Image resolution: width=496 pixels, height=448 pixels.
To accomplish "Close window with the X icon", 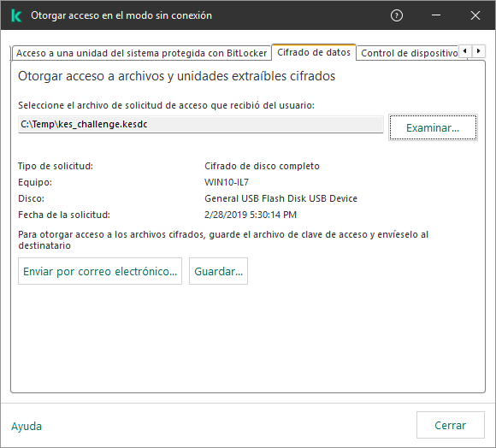I will click(x=475, y=15).
